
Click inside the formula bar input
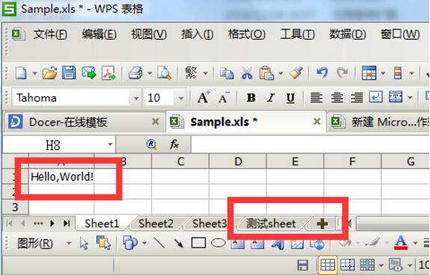click(x=310, y=144)
